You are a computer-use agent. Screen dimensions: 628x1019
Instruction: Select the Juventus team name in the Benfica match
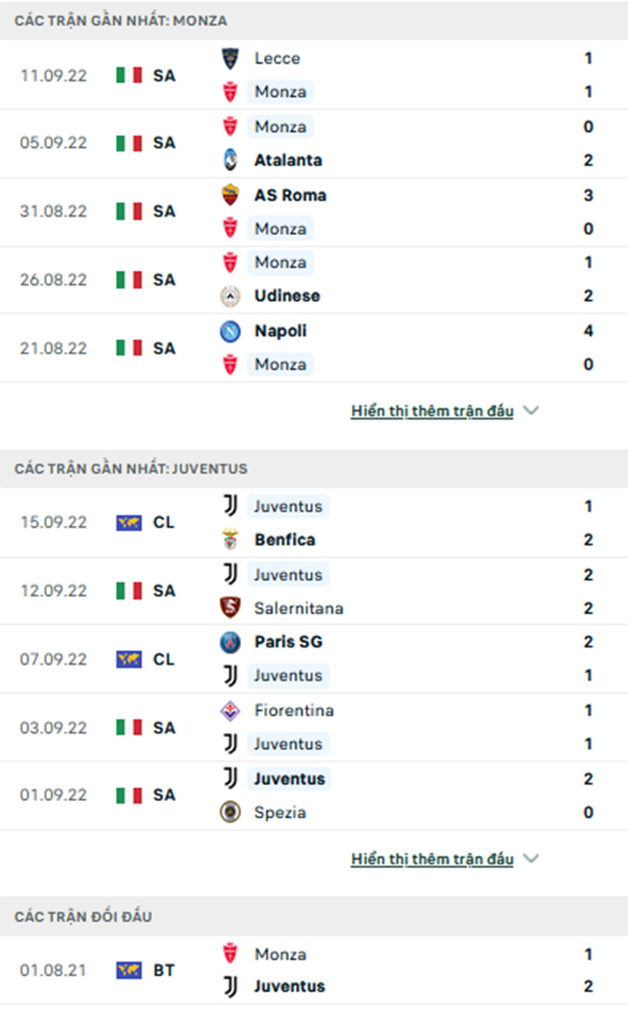coord(288,506)
